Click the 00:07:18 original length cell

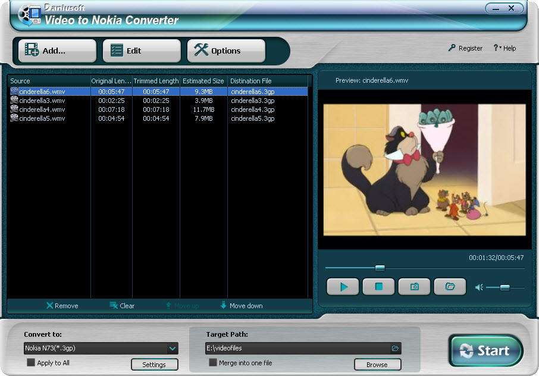point(111,109)
